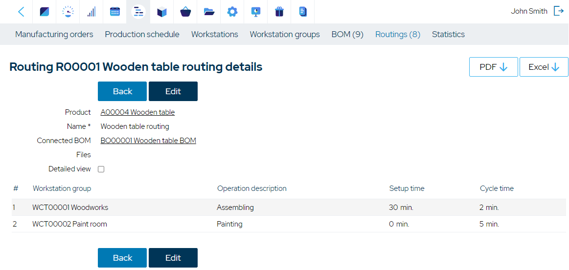
Task: Export routing to Excel
Action: coord(544,67)
